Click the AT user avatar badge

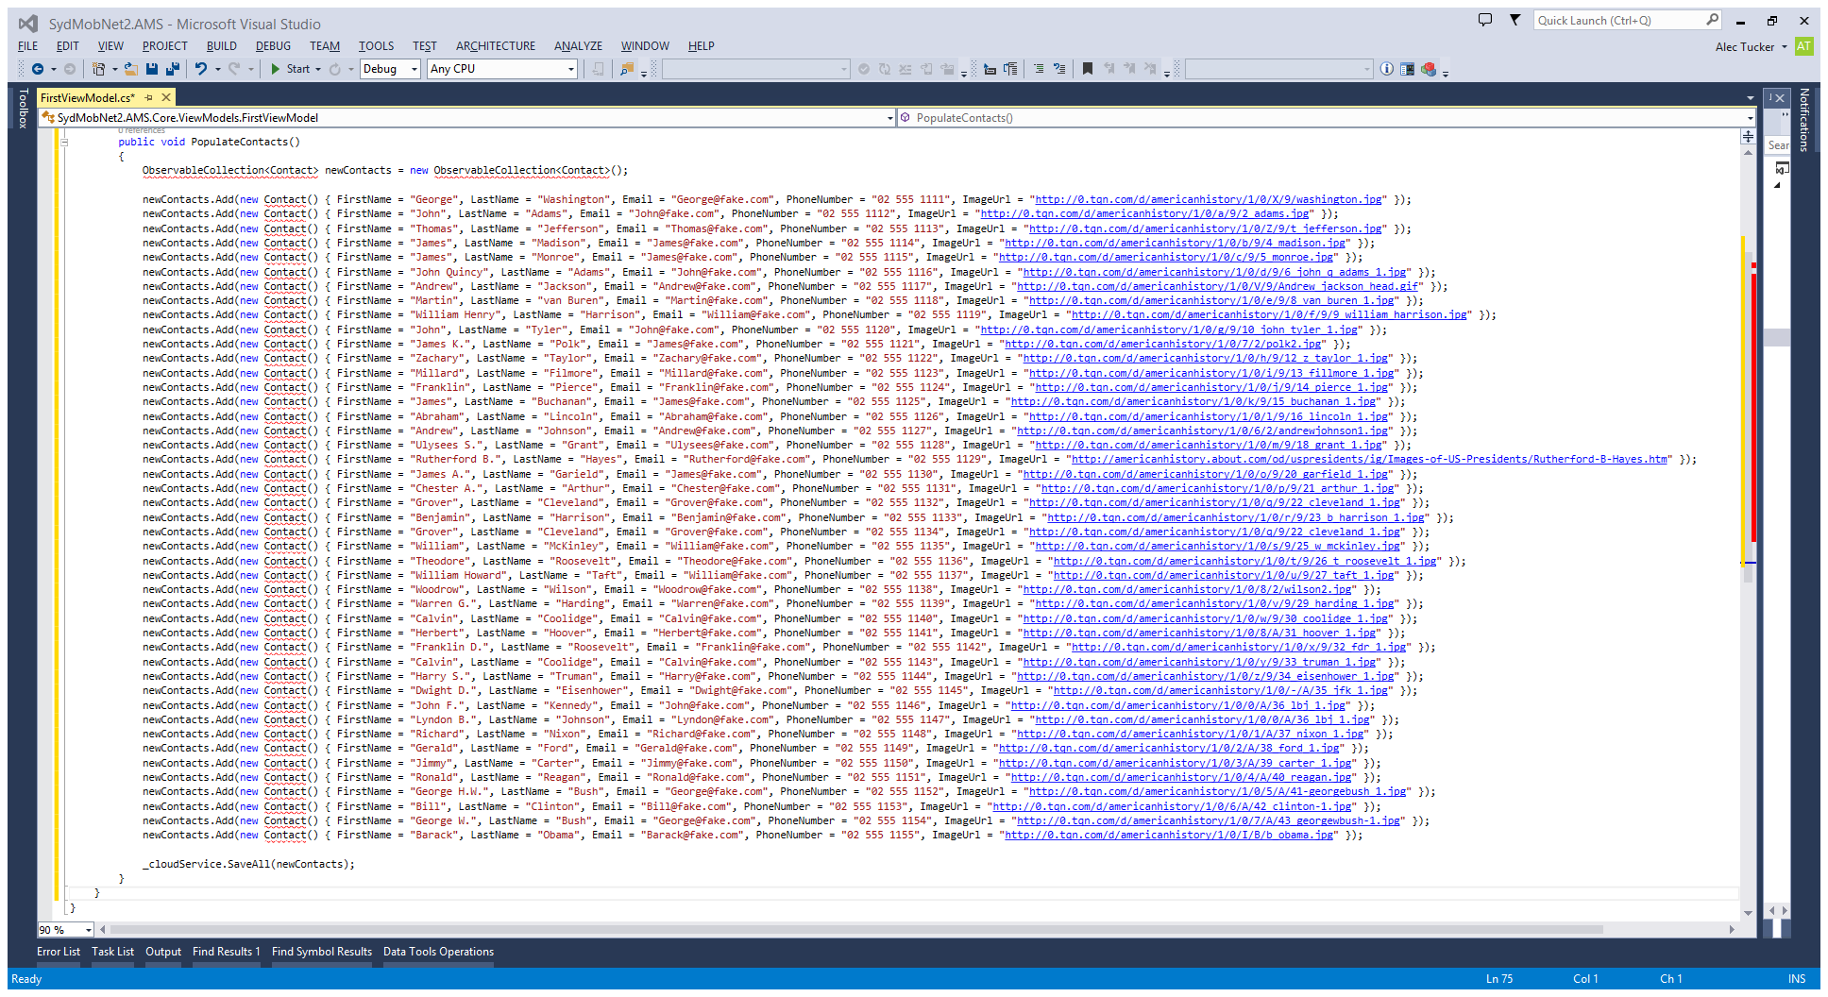[x=1804, y=46]
